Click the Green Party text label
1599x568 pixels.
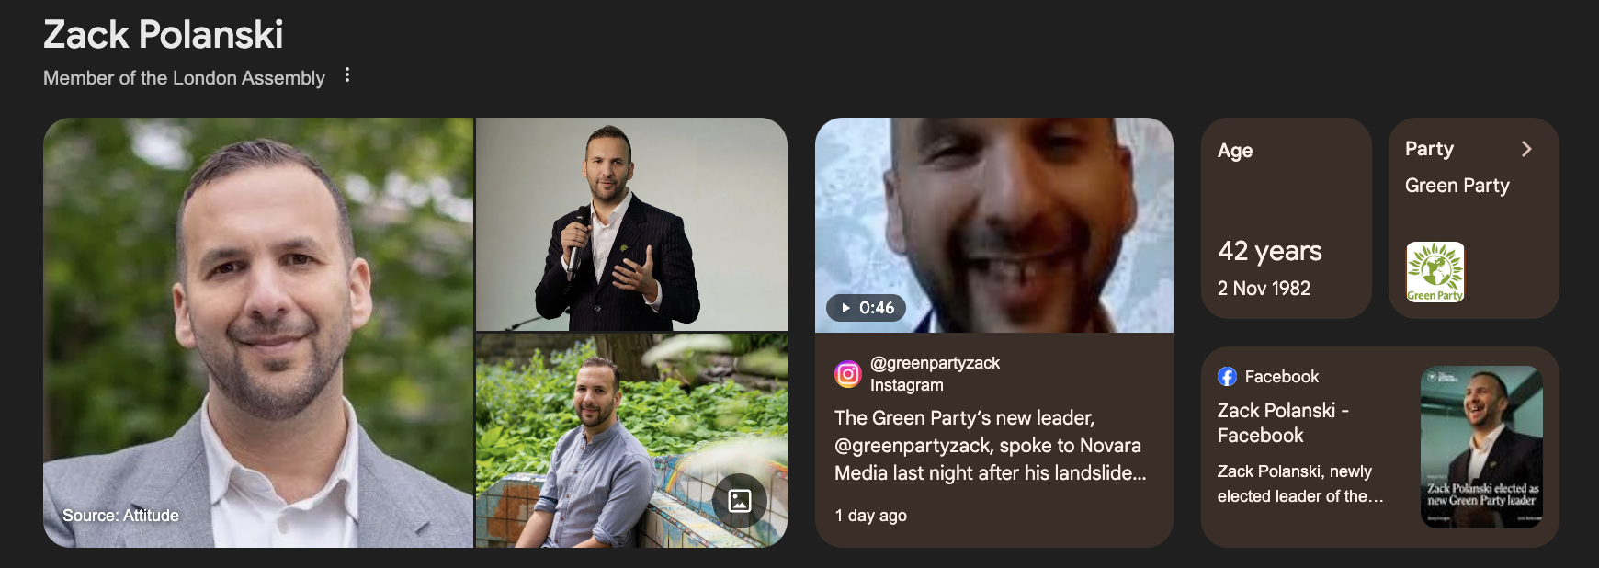coord(1457,186)
